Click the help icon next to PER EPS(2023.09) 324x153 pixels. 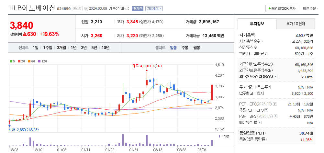(275, 104)
